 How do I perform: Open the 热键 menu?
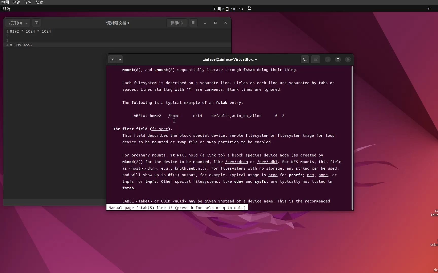16,2
